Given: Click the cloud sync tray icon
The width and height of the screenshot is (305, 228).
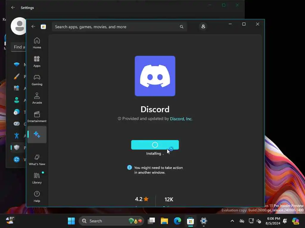Looking at the screenshot, I should click(242, 221).
